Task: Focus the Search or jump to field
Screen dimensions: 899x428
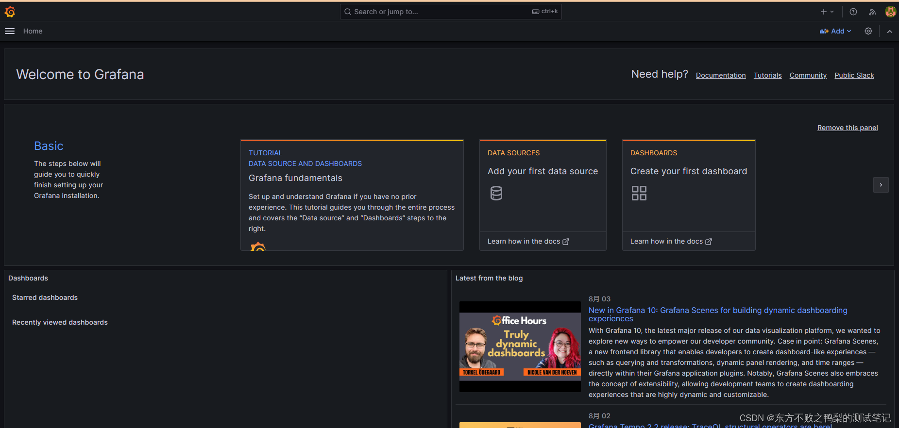Action: tap(451, 12)
